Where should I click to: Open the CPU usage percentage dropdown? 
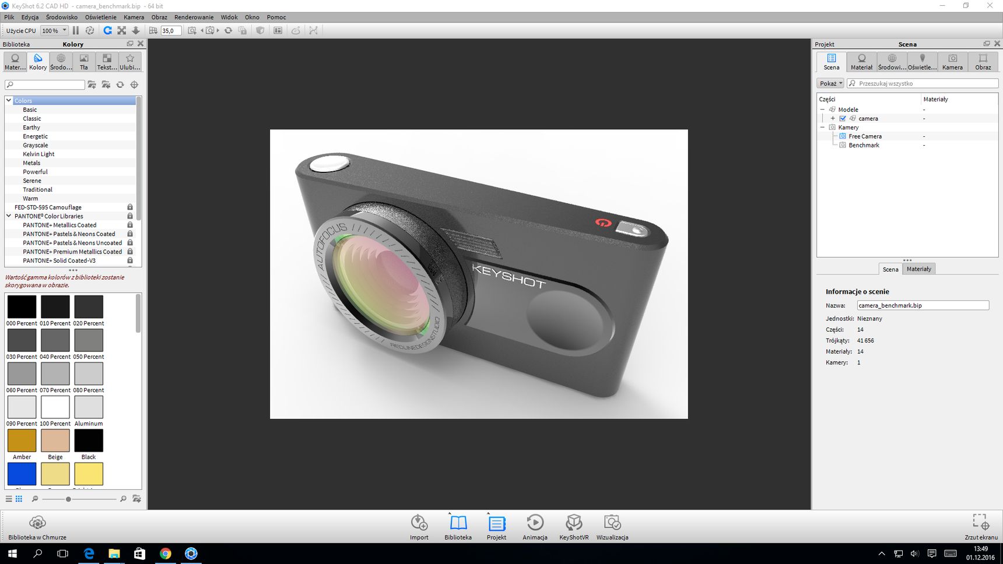54,30
